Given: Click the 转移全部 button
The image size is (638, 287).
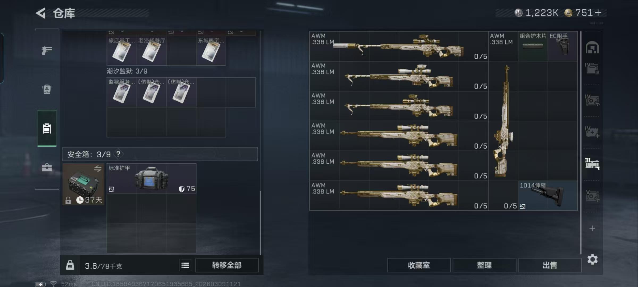Looking at the screenshot, I should [x=227, y=265].
